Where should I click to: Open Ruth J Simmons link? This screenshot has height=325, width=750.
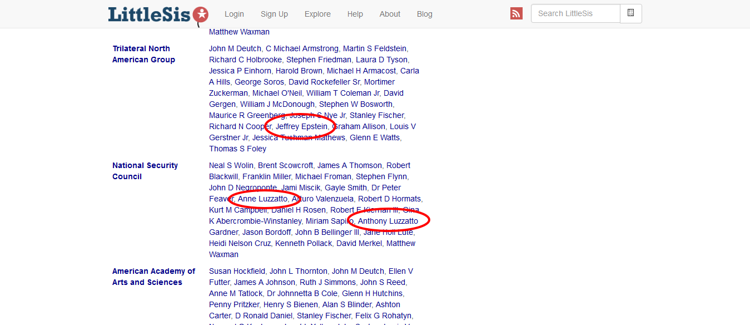(328, 282)
